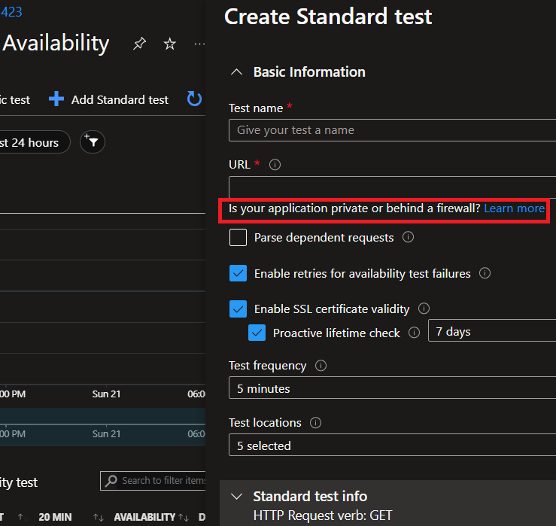
Task: Click the URL text field
Action: (x=392, y=187)
